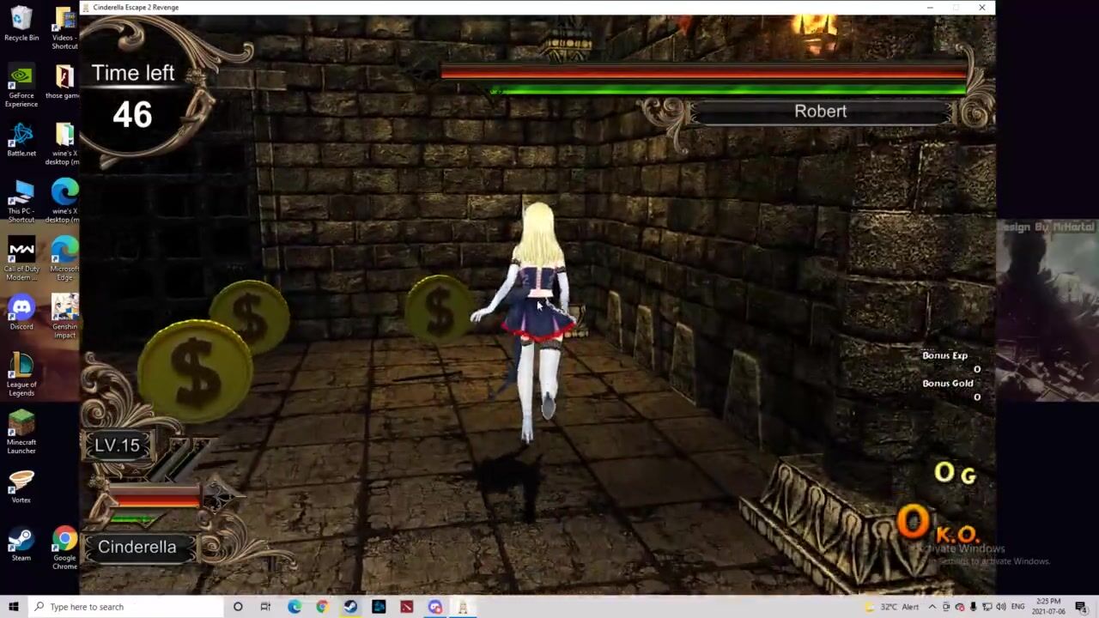Click the 'Bonus Gold' label
Screen dimensions: 1099x618
tap(948, 383)
